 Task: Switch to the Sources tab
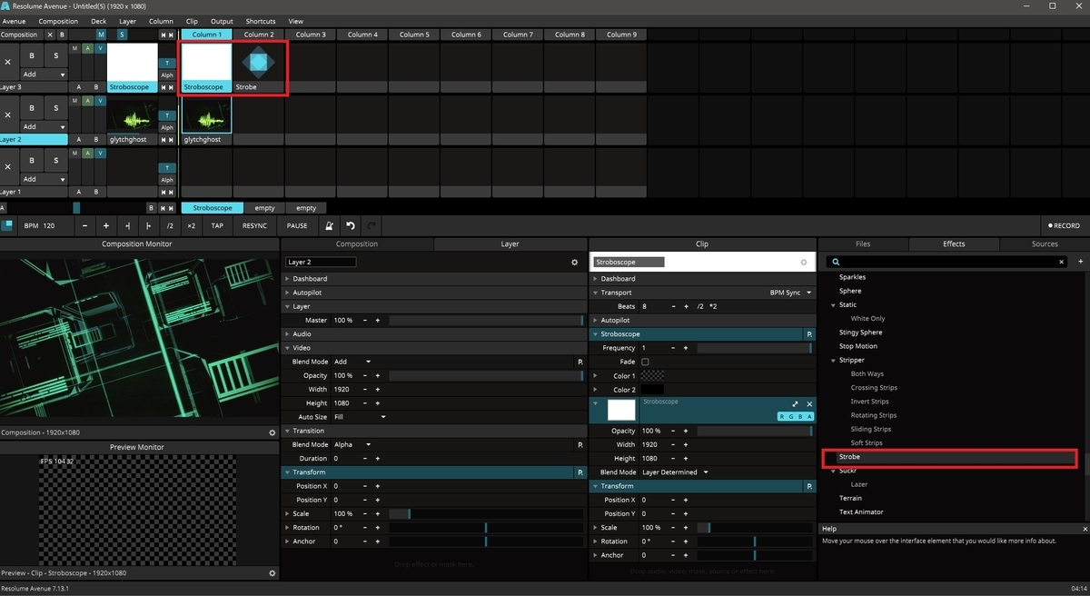click(1045, 243)
